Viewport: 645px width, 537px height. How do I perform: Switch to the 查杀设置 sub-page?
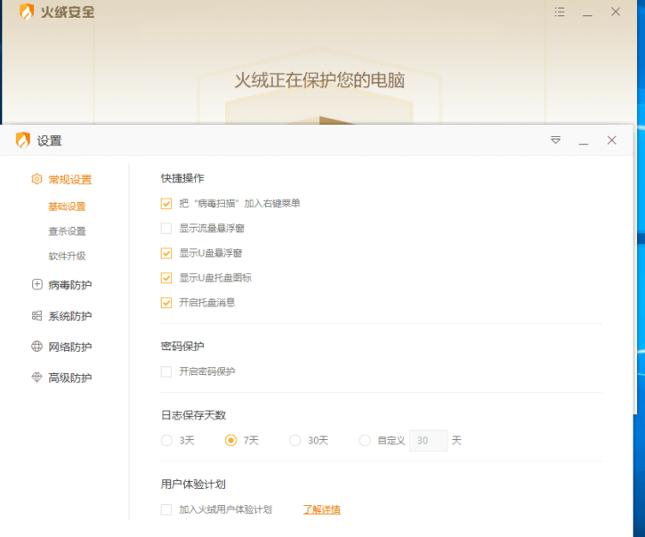click(67, 232)
